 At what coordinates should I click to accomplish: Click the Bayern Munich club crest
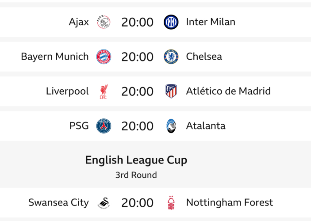point(104,57)
